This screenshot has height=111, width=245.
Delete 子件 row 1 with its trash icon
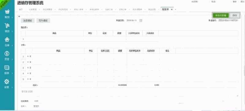(30, 56)
